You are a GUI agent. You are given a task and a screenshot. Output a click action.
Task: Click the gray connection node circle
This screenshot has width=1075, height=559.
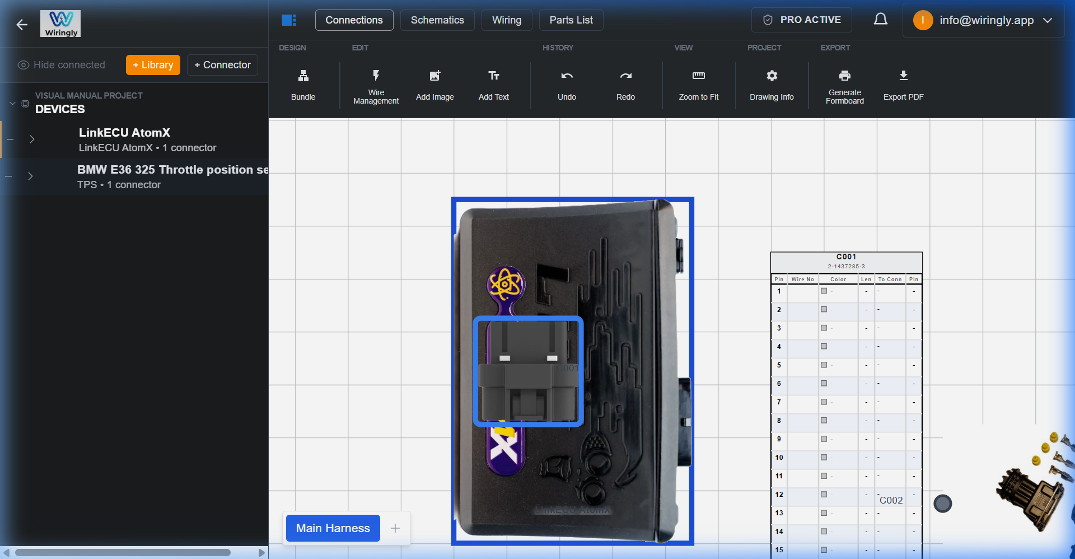[943, 504]
